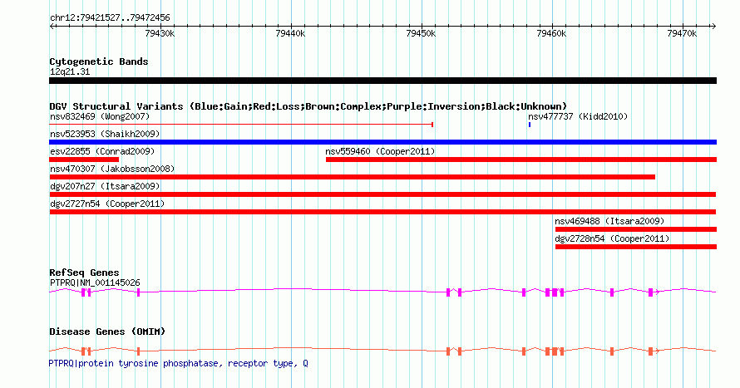Click the last orange OMIM exon before 79470k
The width and height of the screenshot is (740, 388).
[650, 351]
